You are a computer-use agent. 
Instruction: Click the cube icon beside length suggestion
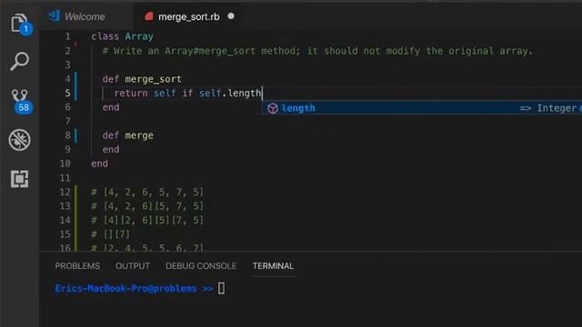(x=273, y=108)
